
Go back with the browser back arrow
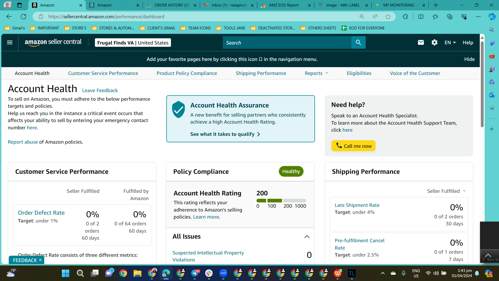pyautogui.click(x=9, y=17)
